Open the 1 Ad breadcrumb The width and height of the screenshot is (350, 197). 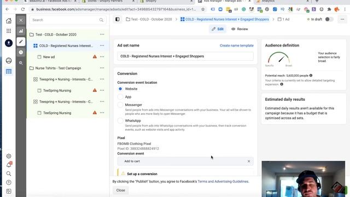click(283, 20)
